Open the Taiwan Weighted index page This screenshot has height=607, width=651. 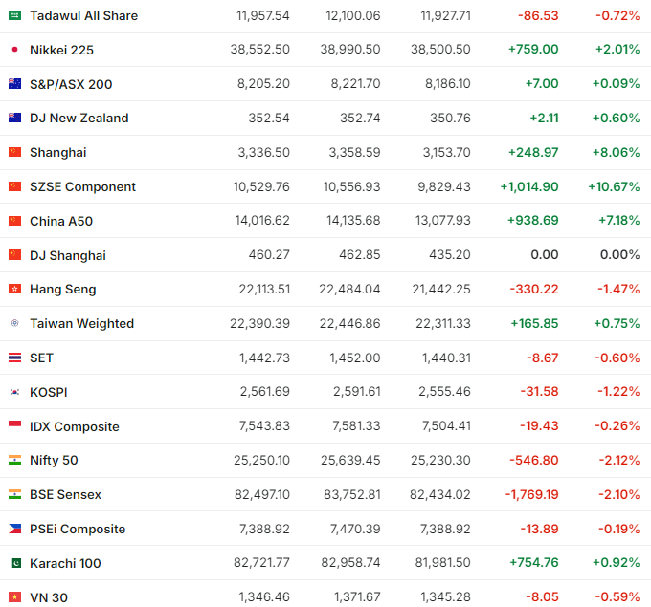coord(81,324)
